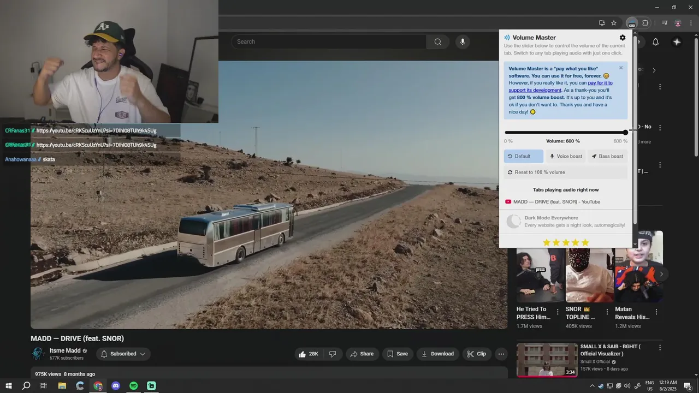Open SMALL X & SAIB BGHIT video thumbnail
The image size is (699, 393).
547,360
